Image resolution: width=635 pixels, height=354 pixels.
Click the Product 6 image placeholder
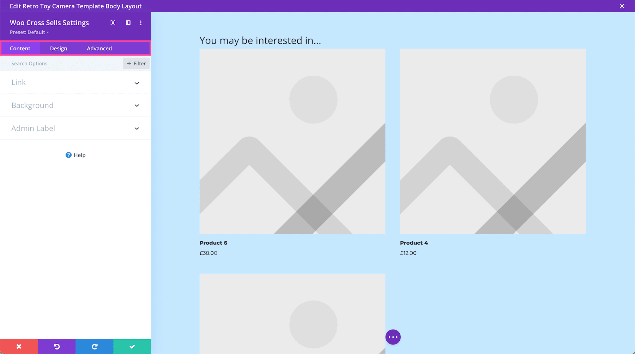[x=292, y=141]
